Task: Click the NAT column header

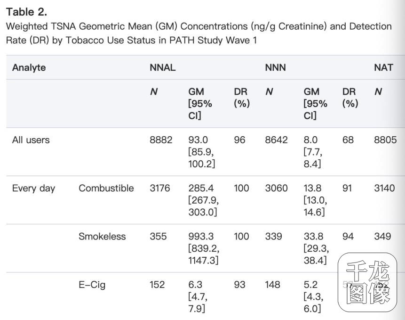Action: tap(383, 67)
